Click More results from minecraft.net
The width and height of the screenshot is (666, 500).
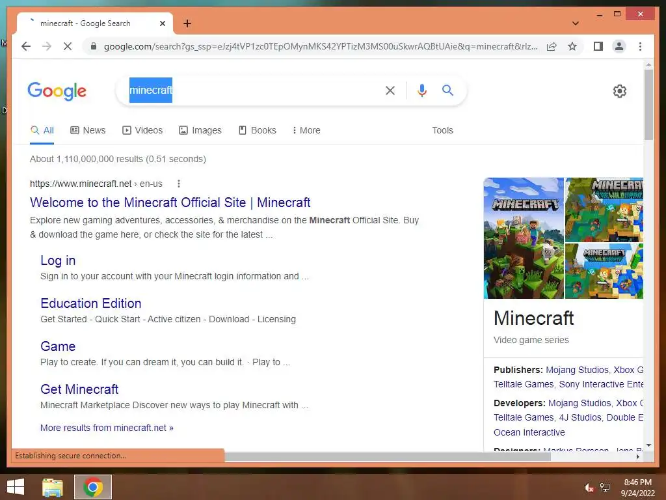(x=107, y=428)
